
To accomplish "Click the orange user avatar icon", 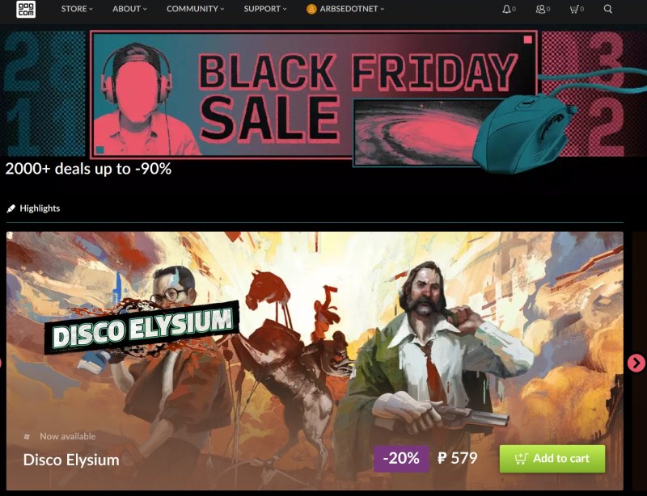I will (311, 9).
